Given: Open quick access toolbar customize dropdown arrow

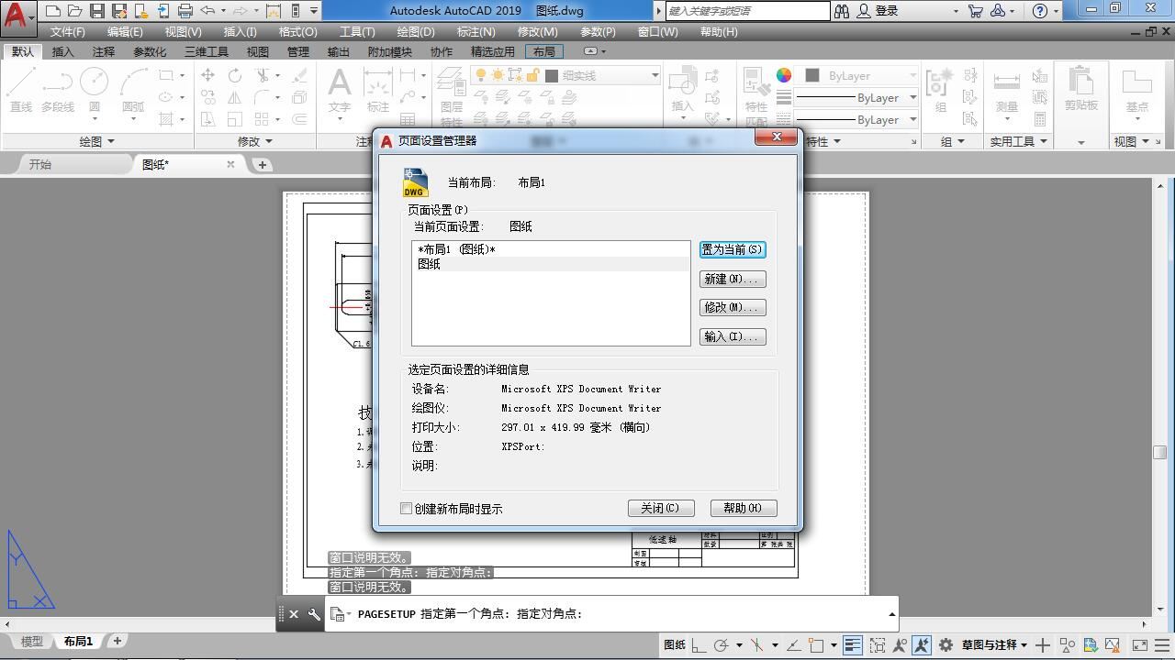Looking at the screenshot, I should 314,11.
